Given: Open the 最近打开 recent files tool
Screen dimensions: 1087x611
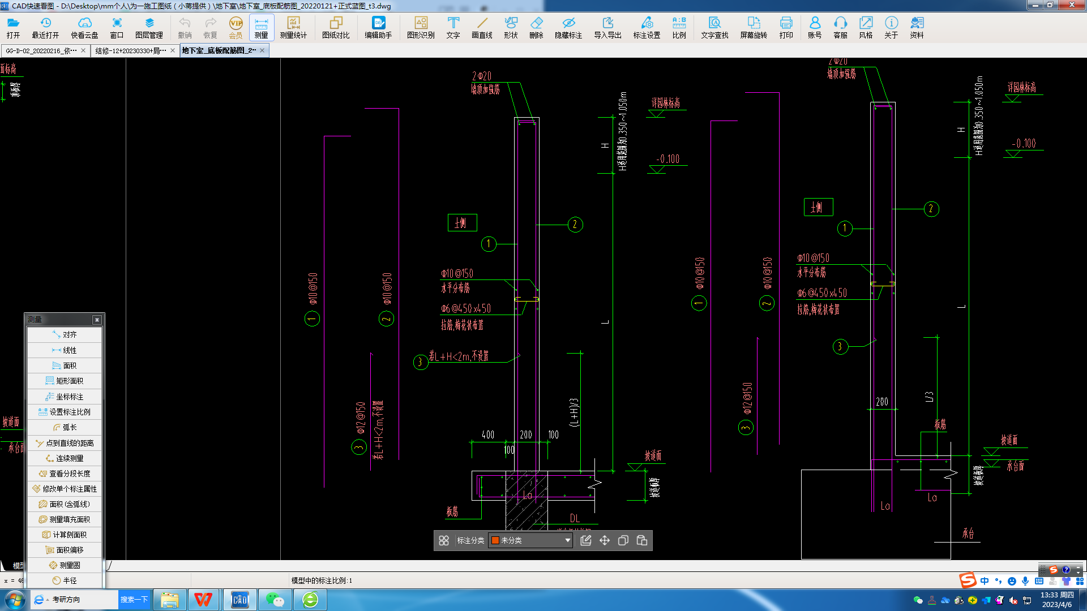Looking at the screenshot, I should coord(45,27).
